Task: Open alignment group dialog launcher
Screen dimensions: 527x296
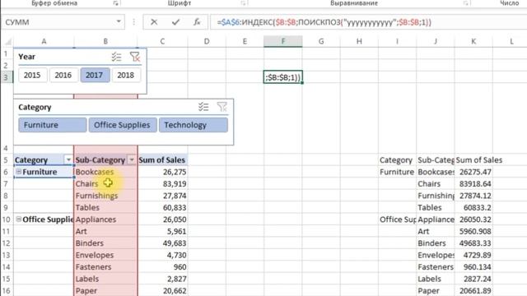Action: click(466, 3)
